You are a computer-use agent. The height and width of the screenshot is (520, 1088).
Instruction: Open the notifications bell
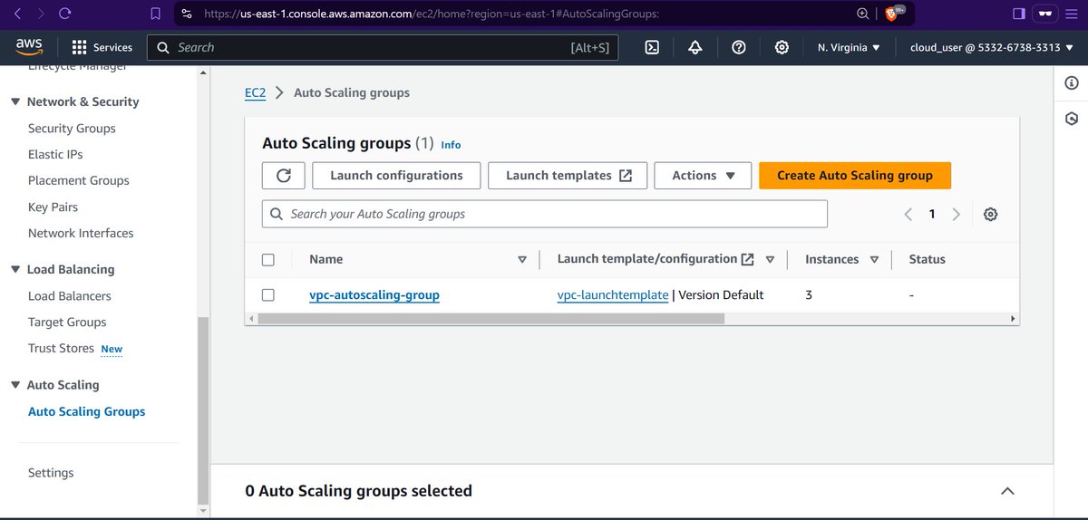[695, 47]
